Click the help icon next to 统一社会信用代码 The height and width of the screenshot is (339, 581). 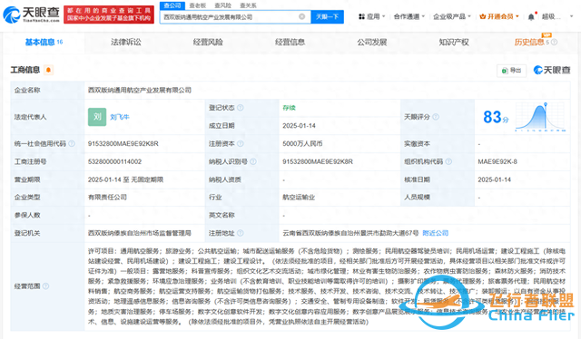point(72,143)
